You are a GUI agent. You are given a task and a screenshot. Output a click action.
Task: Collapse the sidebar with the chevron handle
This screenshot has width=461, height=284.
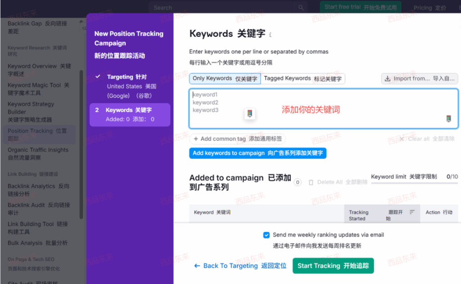click(84, 28)
